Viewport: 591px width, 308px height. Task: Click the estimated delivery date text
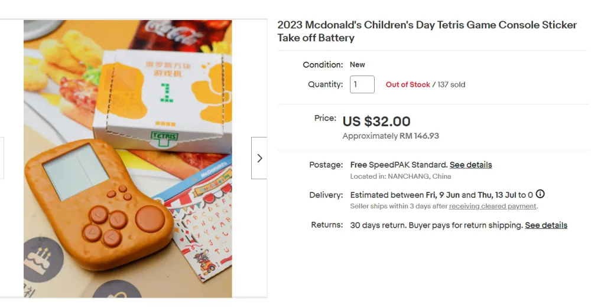point(441,195)
